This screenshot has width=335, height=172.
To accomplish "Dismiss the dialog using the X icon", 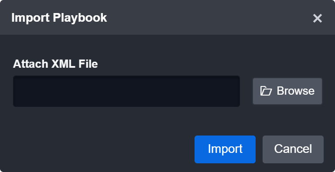I will [x=317, y=18].
